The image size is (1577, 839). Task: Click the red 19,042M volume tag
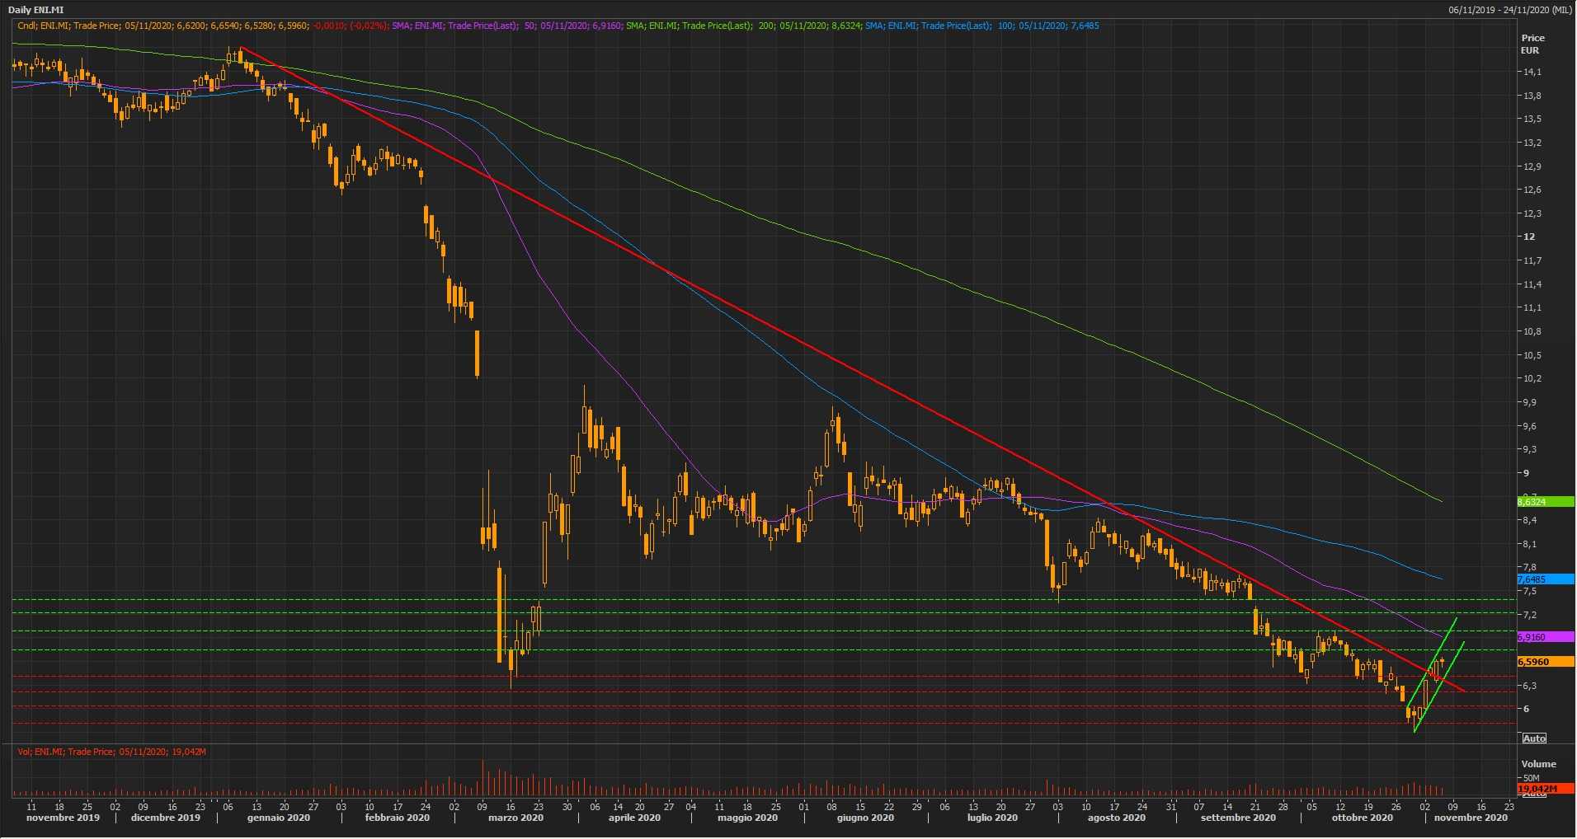tap(1537, 789)
